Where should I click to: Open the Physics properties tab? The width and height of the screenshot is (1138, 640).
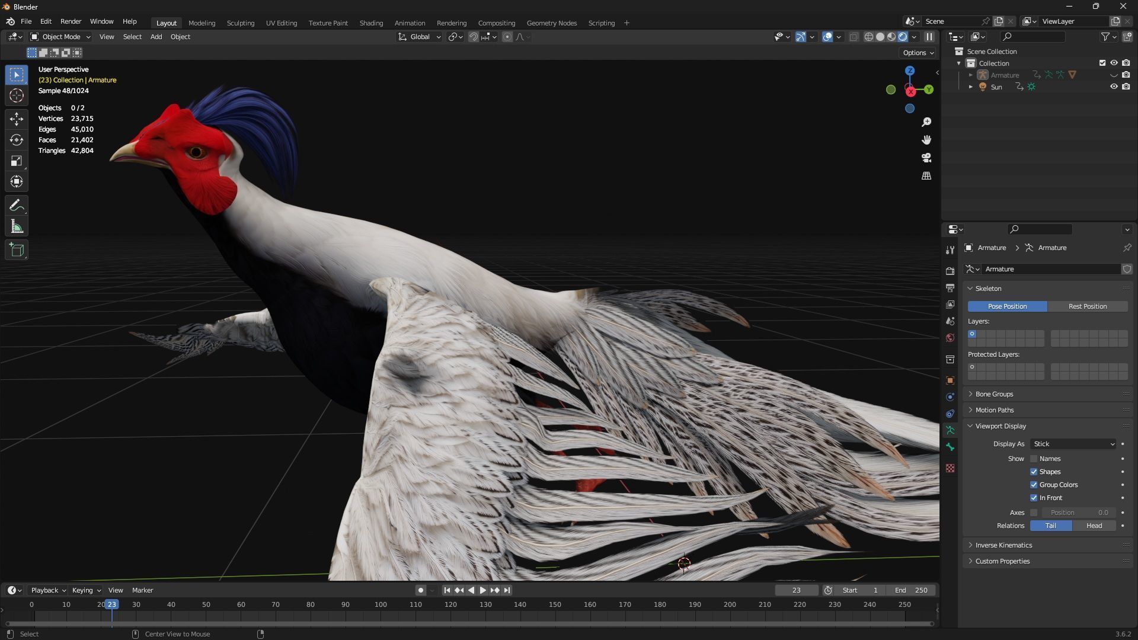tap(950, 397)
